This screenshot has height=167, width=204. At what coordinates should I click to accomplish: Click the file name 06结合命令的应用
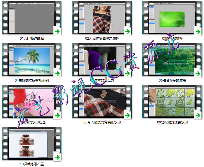(172, 80)
